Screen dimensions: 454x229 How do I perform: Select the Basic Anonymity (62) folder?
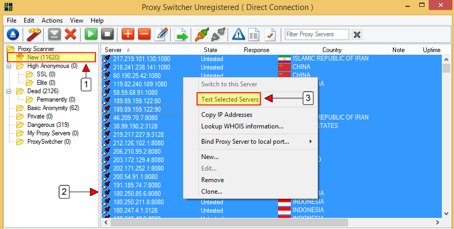[x=53, y=108]
